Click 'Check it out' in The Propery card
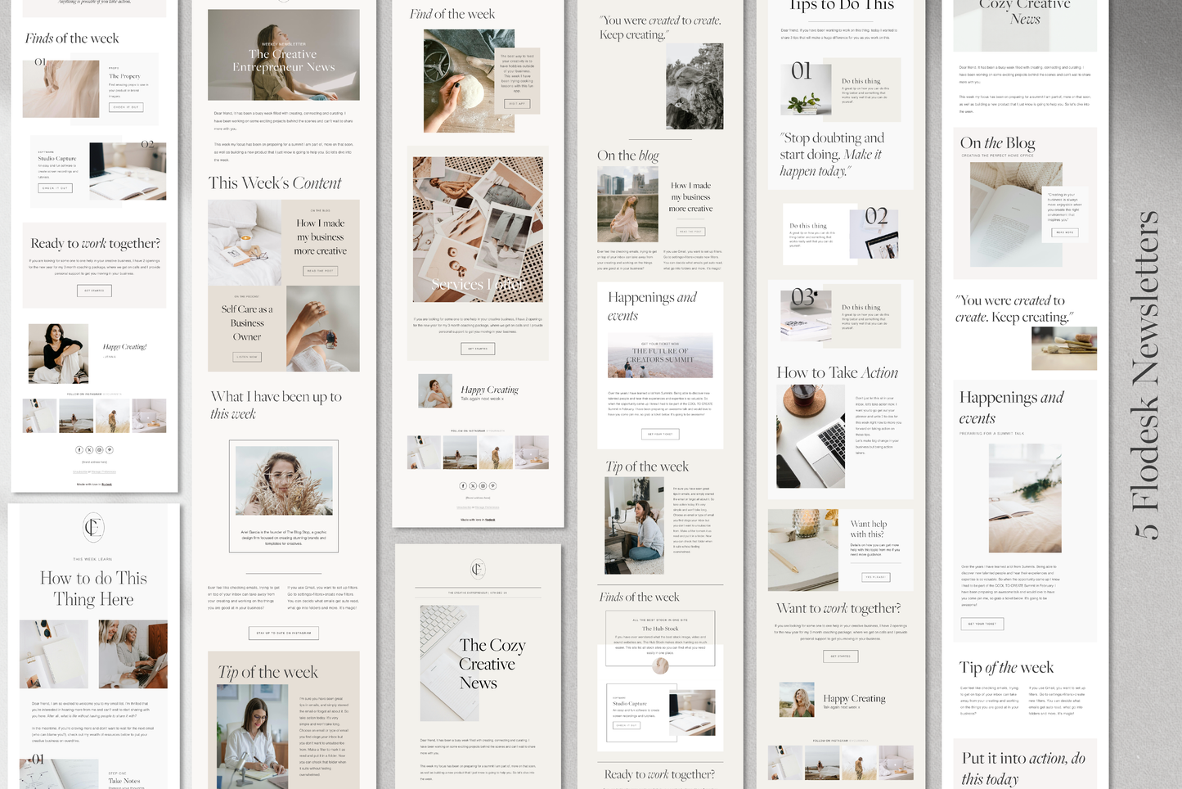The height and width of the screenshot is (789, 1182). [x=126, y=107]
